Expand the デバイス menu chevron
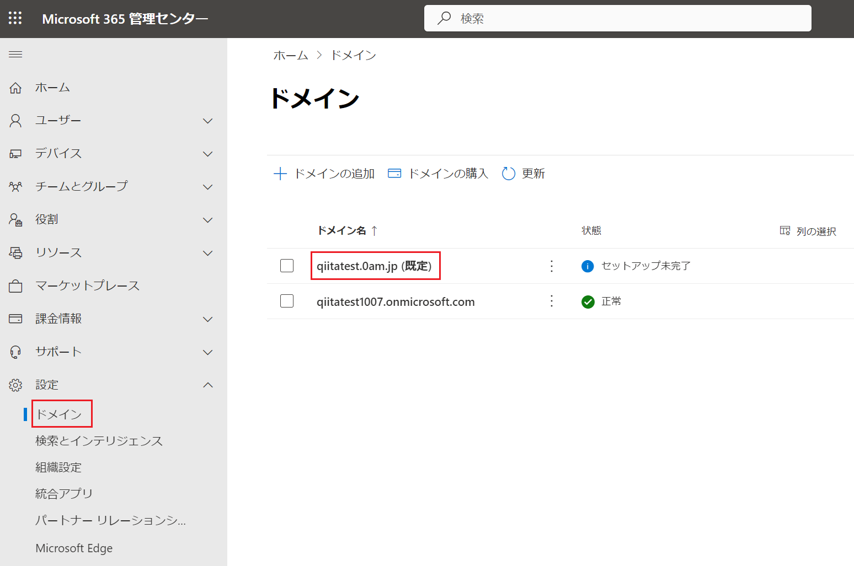This screenshot has height=566, width=854. pos(208,154)
